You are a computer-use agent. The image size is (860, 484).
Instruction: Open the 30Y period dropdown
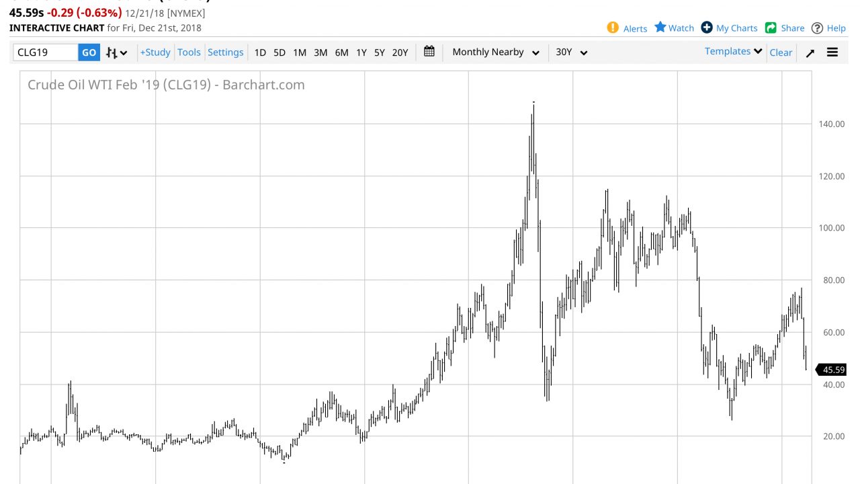pyautogui.click(x=571, y=52)
